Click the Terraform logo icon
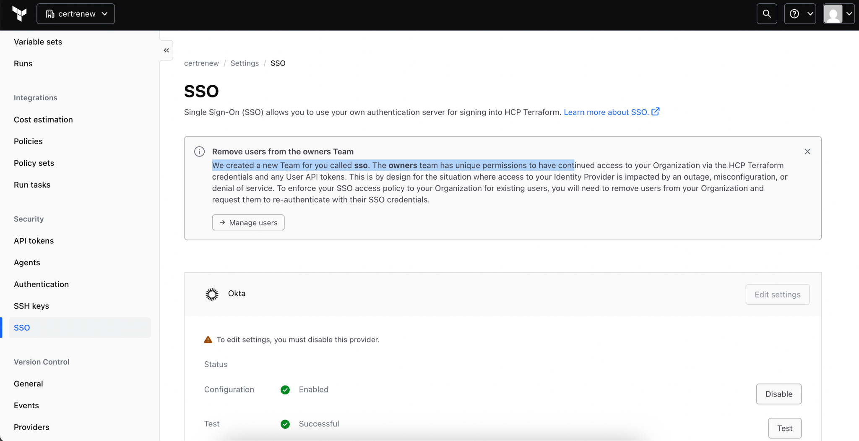The image size is (859, 441). click(19, 14)
